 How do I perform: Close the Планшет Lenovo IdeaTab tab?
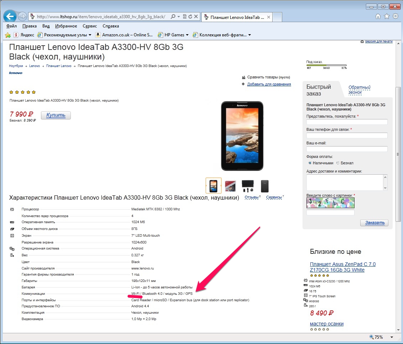269,17
